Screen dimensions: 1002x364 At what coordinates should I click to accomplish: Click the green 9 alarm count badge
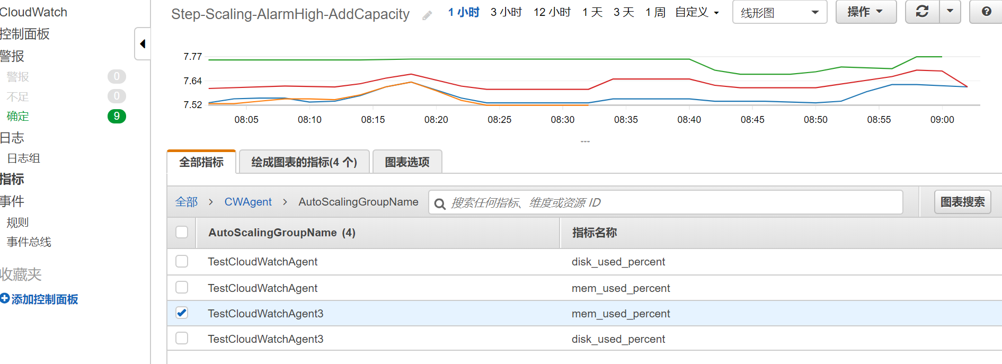117,116
